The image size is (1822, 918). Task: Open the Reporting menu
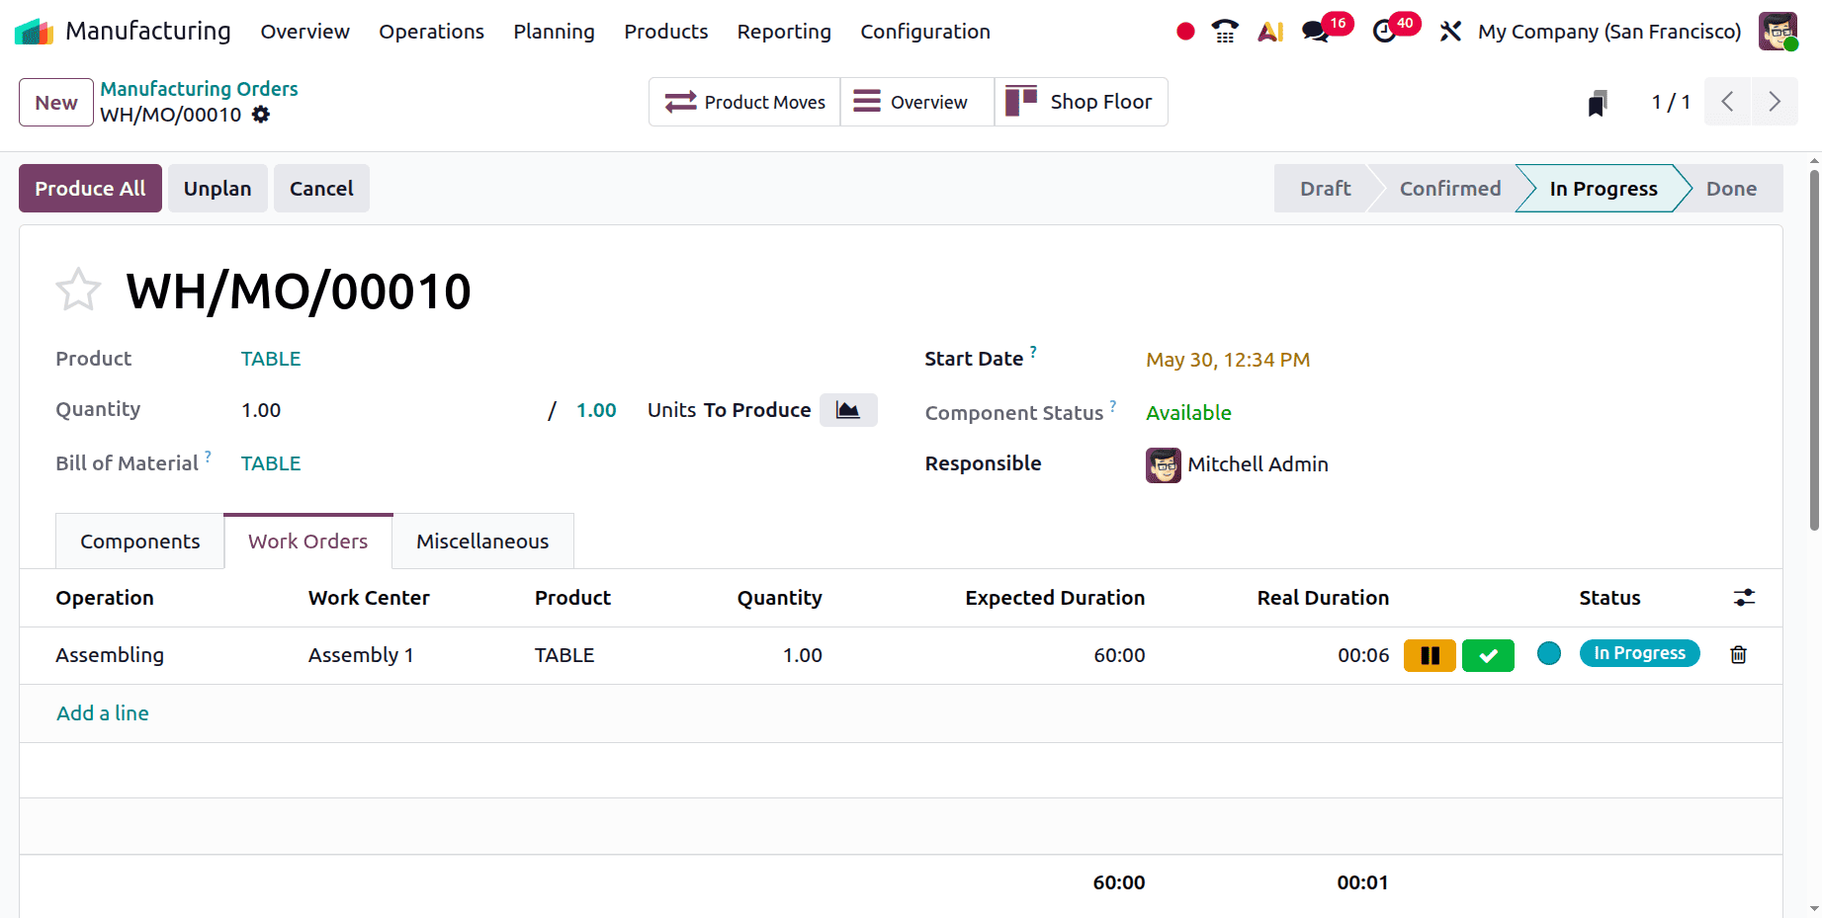tap(784, 32)
